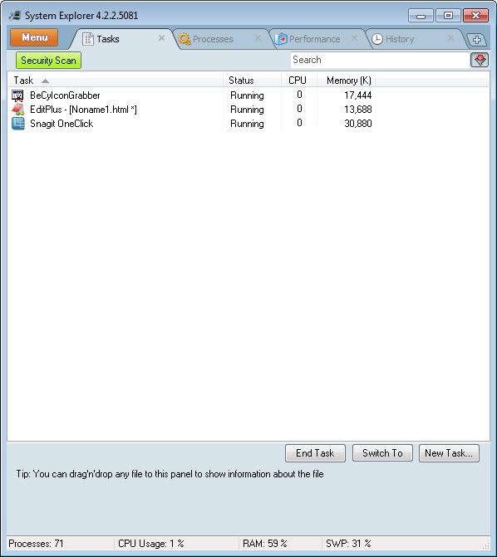
Task: Close the Processes tab
Action: click(x=258, y=38)
